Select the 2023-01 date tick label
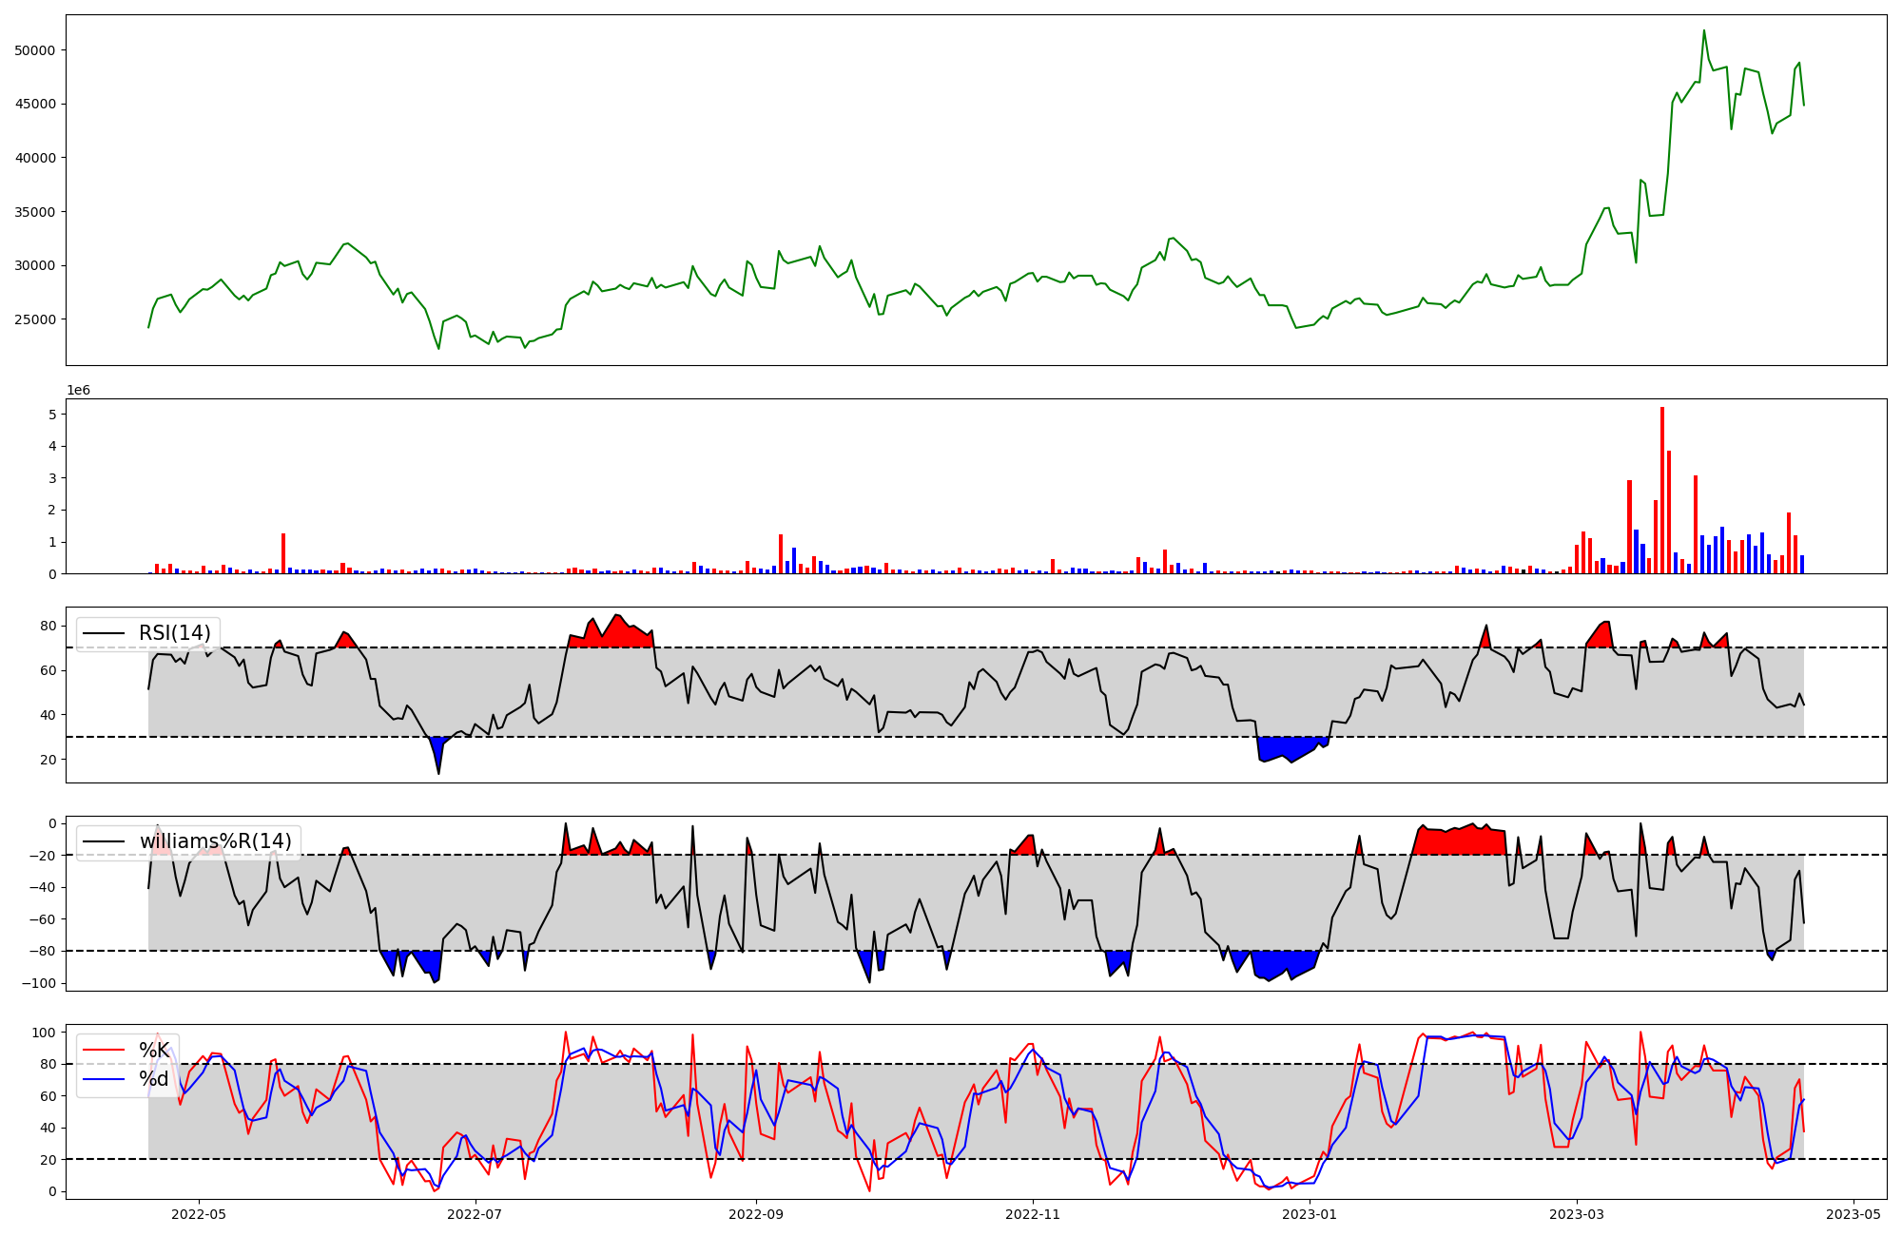This screenshot has height=1236, width=1902. 1310,1214
